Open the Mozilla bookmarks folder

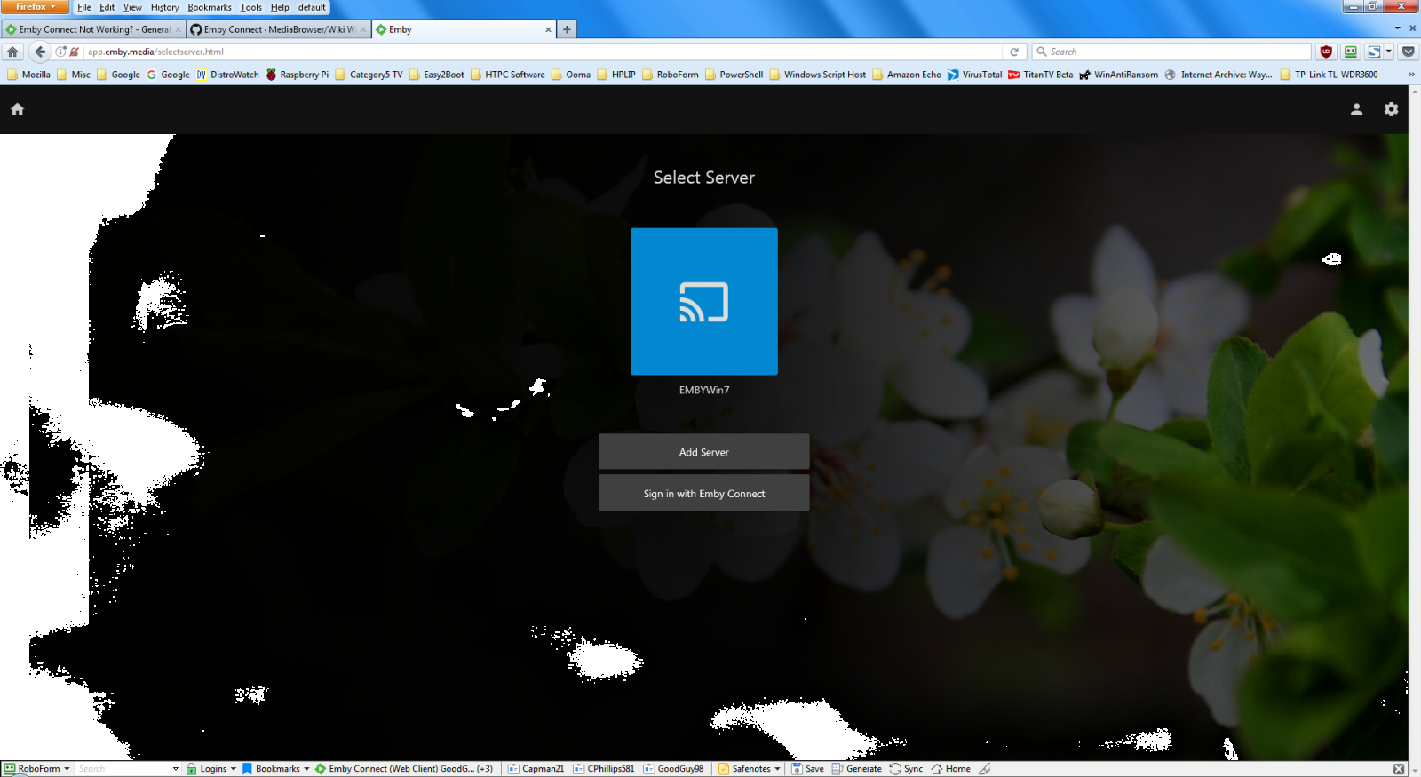coord(28,75)
